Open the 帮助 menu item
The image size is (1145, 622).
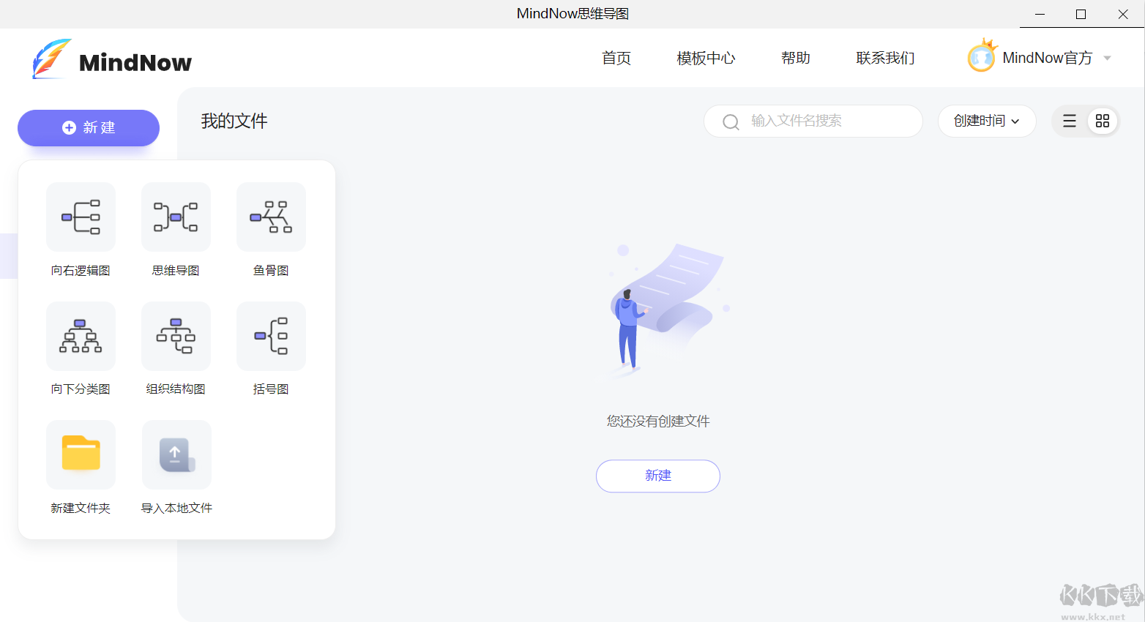point(796,58)
